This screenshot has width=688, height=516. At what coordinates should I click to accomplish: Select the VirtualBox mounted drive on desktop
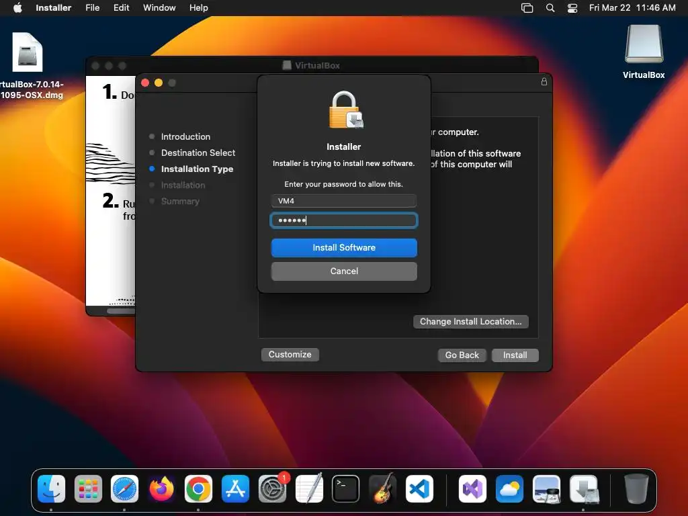644,52
